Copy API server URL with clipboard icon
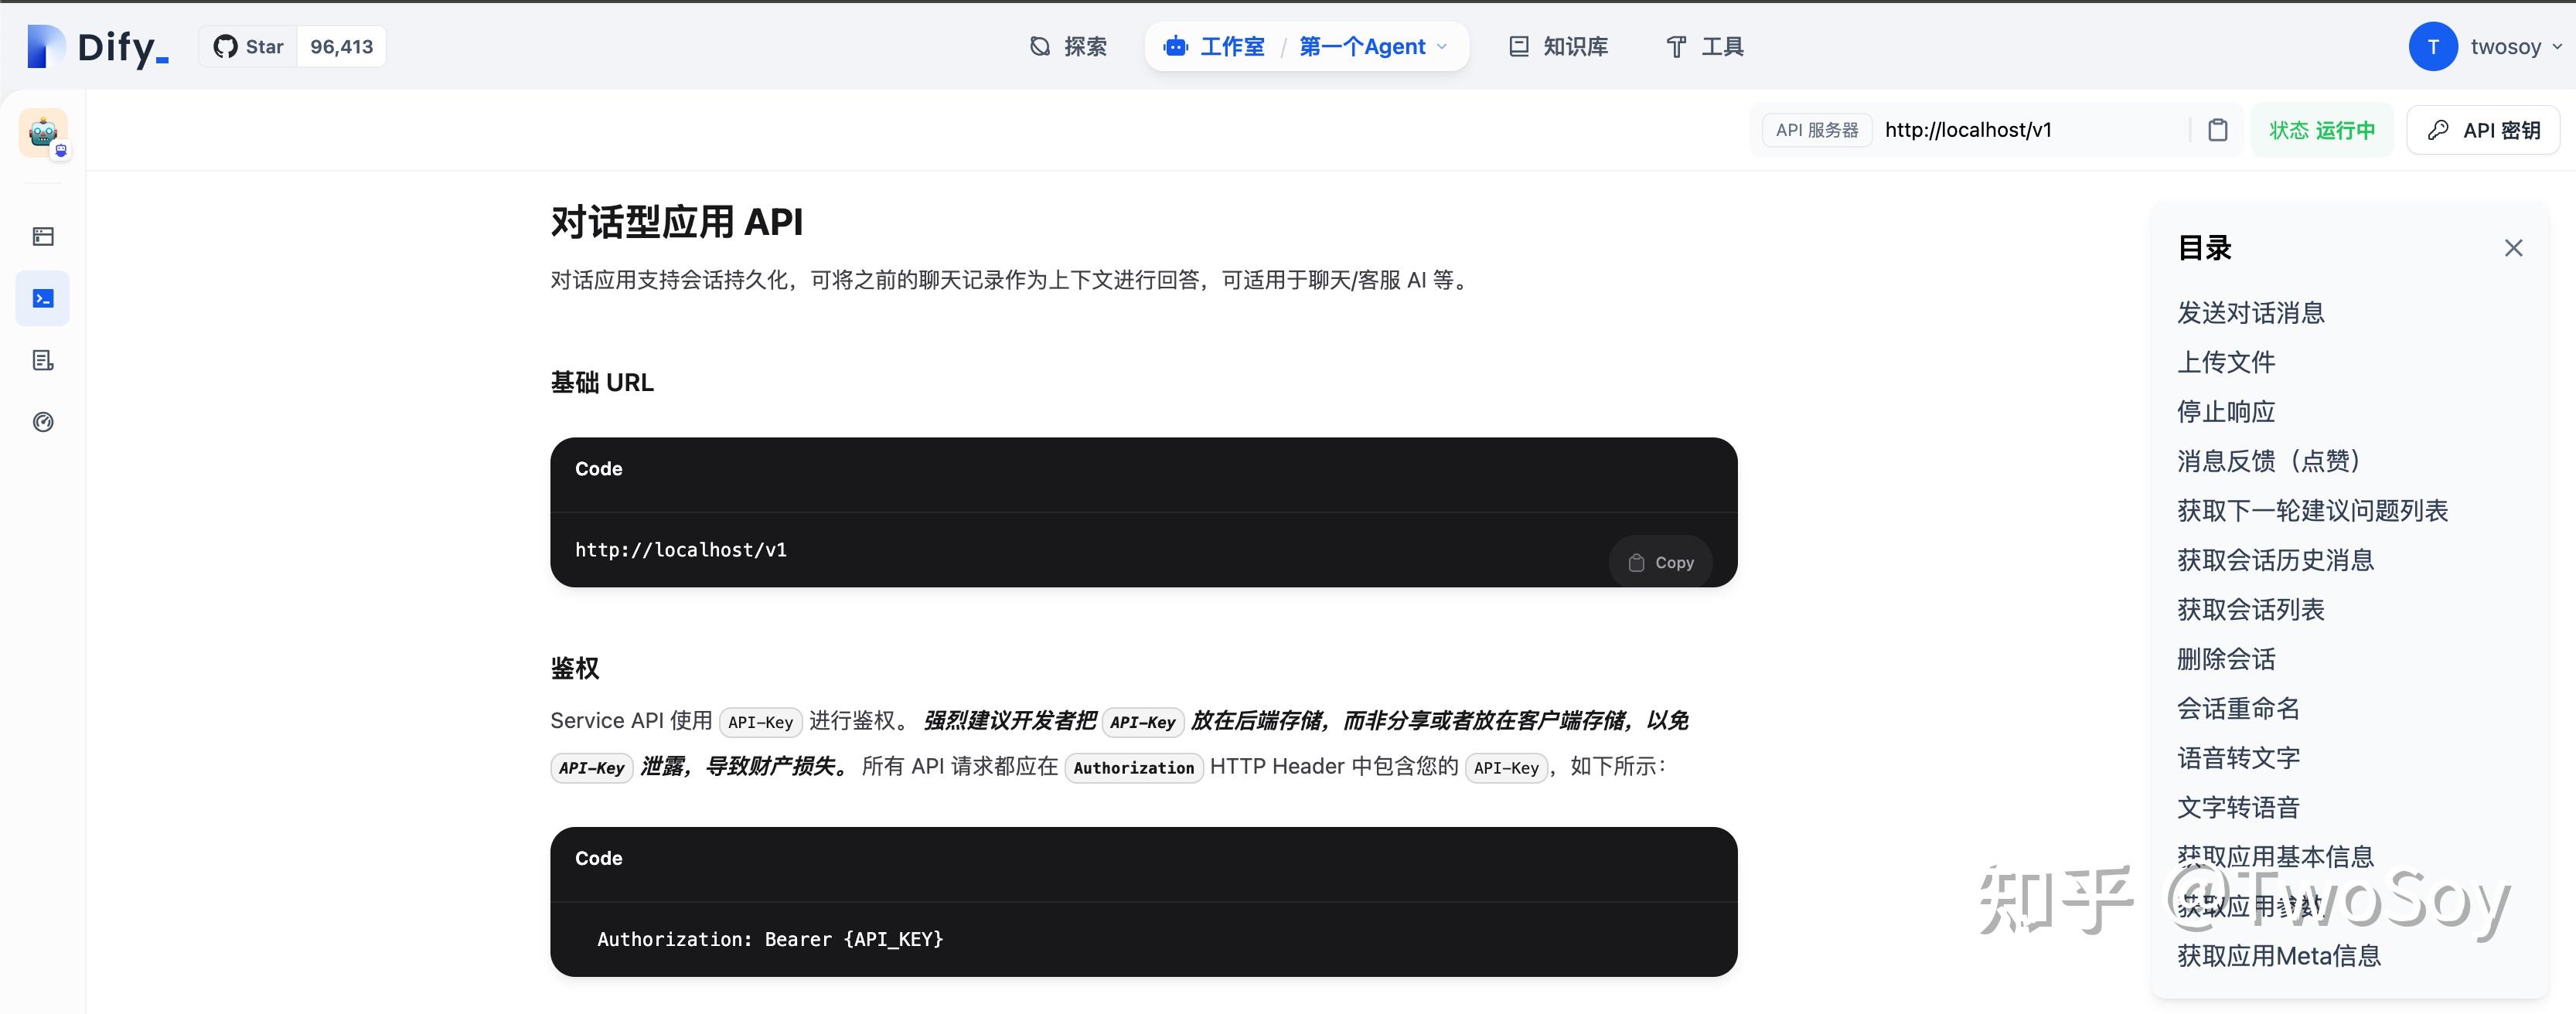 point(2217,130)
